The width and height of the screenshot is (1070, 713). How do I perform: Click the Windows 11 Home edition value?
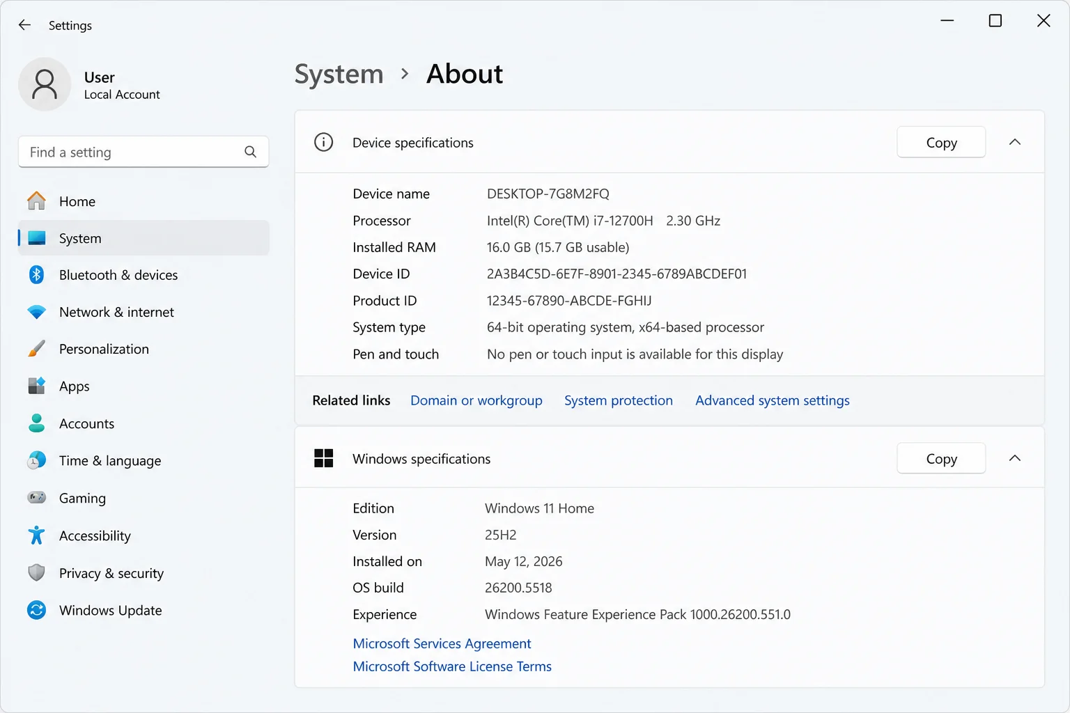(539, 508)
